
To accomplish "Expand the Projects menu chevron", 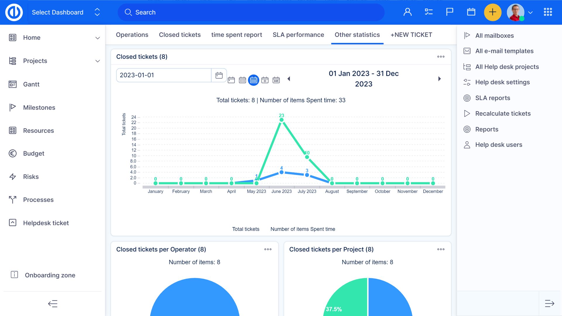I will click(97, 61).
